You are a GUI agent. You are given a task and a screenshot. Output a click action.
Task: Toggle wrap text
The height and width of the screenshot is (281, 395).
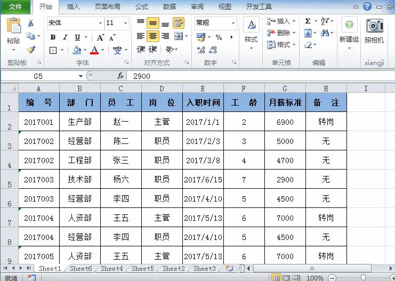click(179, 23)
